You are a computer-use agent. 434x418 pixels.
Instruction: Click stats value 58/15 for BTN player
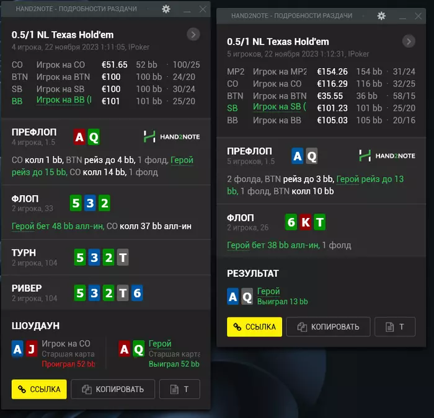coord(404,96)
